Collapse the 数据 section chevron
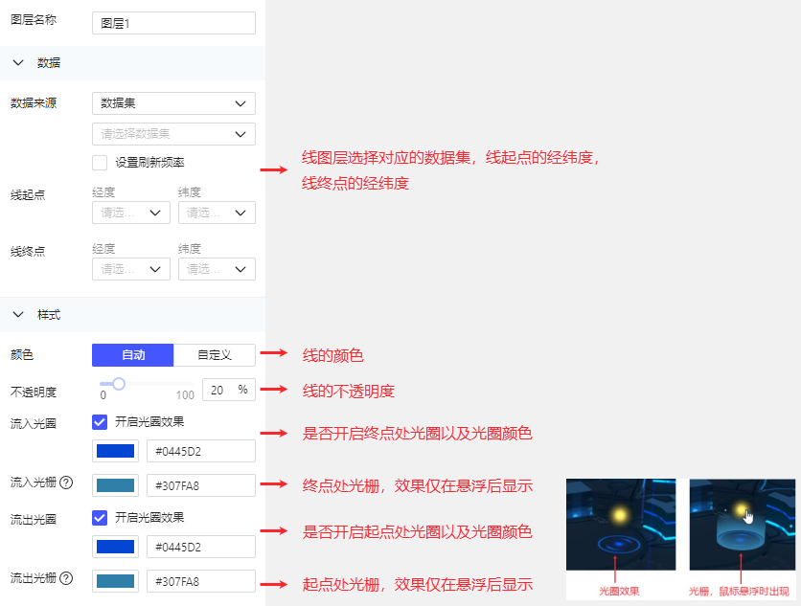Viewport: 801px width, 606px height. pos(18,63)
